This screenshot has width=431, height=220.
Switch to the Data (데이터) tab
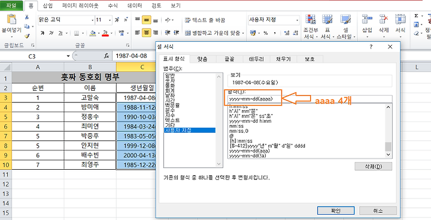point(135,5)
